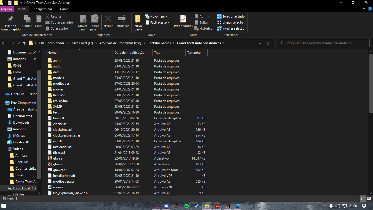
Task: Open Spotify from the taskbar
Action: pyautogui.click(x=186, y=206)
